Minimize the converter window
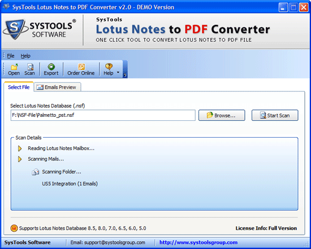This screenshot has width=311, height=249. click(x=283, y=7)
